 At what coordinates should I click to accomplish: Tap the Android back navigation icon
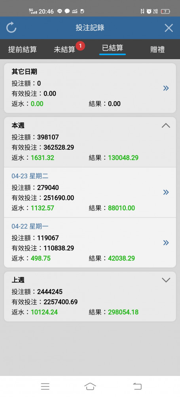click(x=137, y=386)
